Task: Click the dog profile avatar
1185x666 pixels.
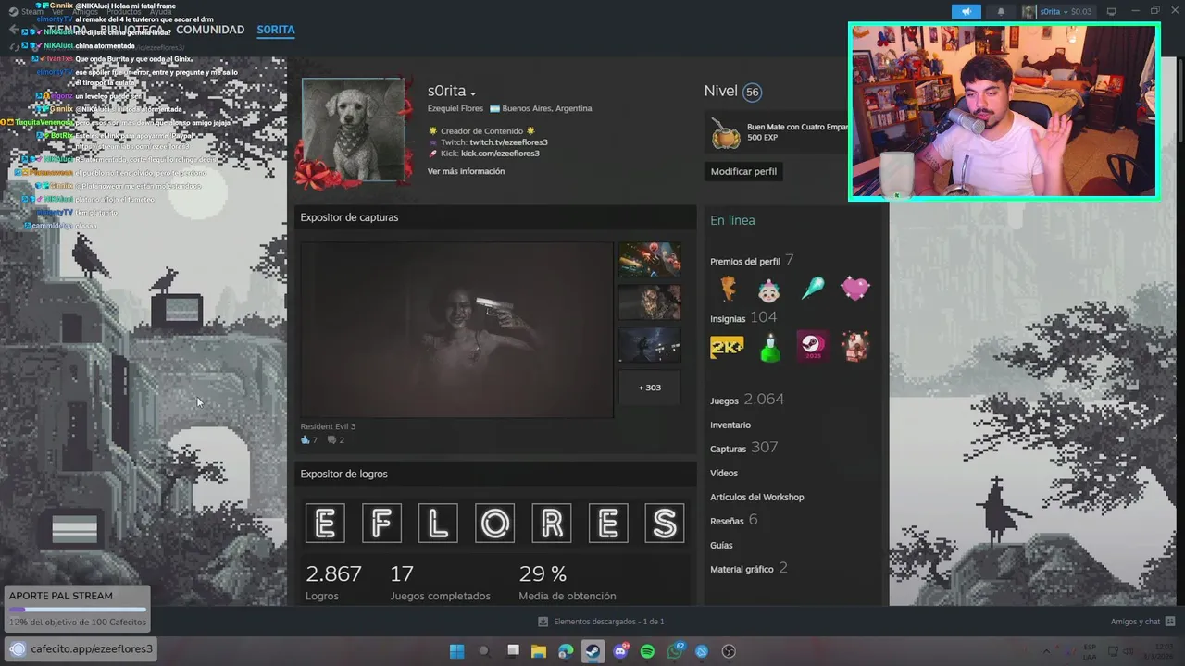Action: (x=354, y=129)
